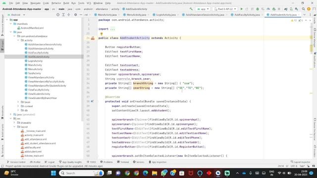Open Logcat tool window
Image resolution: width=317 pixels, height=178 pixels.
pyautogui.click(x=50, y=162)
